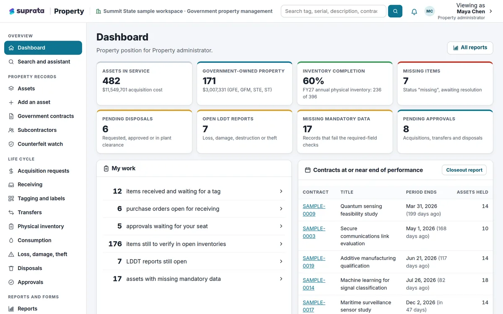Click the Add an asset plus icon
The width and height of the screenshot is (503, 314).
coord(11,102)
